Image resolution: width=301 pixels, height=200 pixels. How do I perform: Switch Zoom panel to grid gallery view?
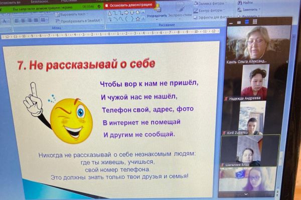[254, 22]
